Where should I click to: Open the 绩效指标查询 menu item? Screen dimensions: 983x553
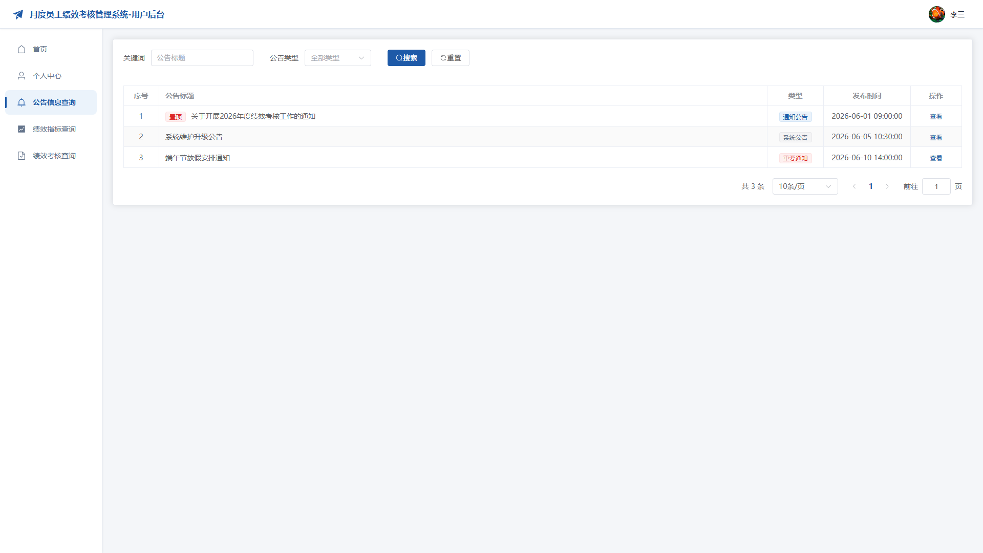[51, 129]
